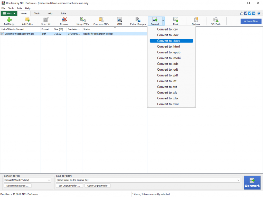Expand the Convert to File format dropdown

click(49, 180)
